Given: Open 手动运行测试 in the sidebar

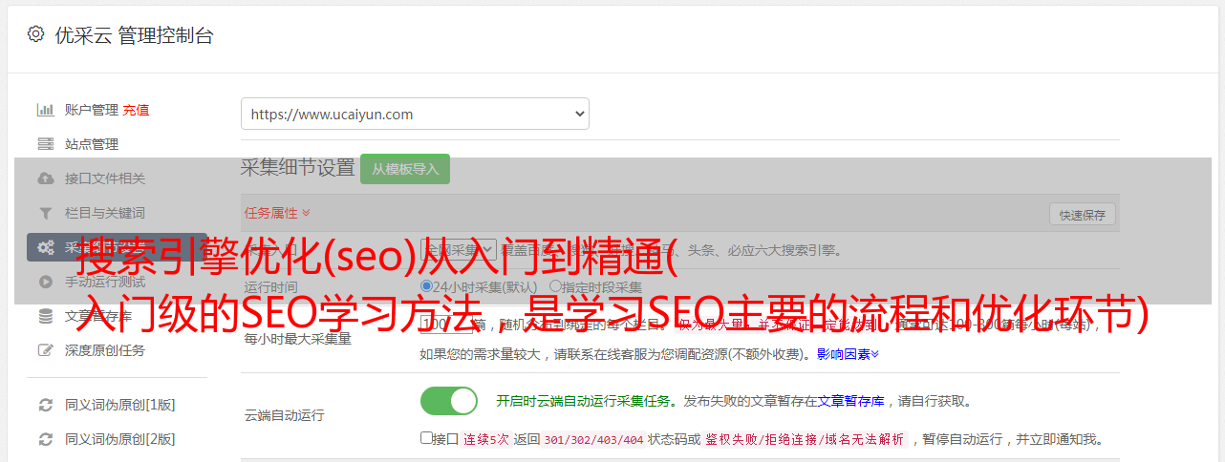Looking at the screenshot, I should click(105, 282).
